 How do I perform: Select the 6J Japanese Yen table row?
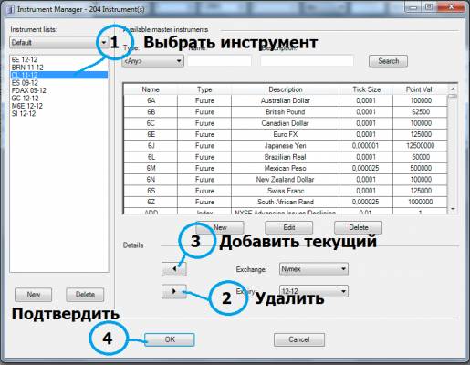tap(286, 145)
